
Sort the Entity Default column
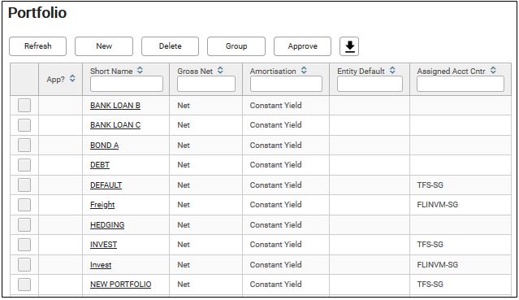[392, 70]
